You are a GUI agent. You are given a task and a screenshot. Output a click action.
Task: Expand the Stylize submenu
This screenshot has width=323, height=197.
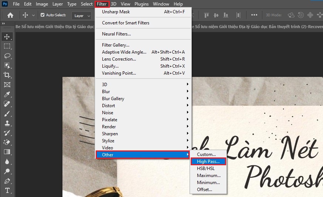tap(143, 140)
